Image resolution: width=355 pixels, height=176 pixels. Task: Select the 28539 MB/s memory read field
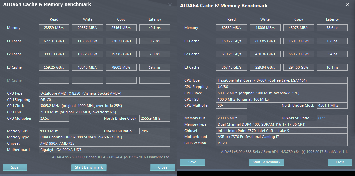(x=54, y=28)
